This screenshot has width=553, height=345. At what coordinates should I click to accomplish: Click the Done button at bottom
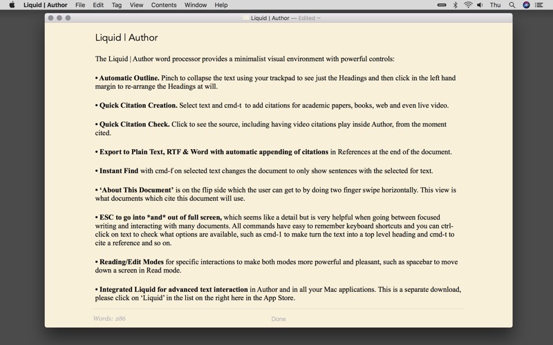tap(278, 319)
